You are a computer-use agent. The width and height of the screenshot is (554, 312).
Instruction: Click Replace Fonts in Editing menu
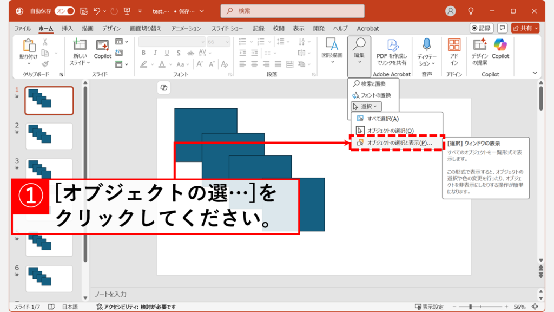[x=373, y=95]
